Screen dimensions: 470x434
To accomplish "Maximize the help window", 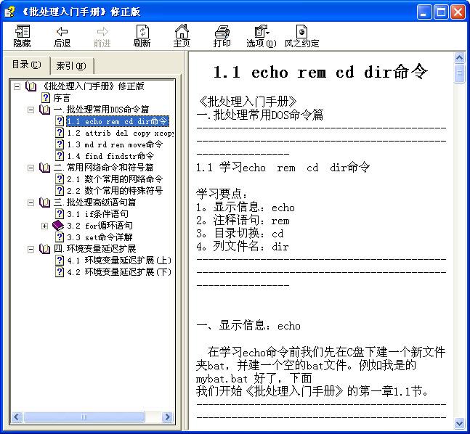I will coord(441,12).
